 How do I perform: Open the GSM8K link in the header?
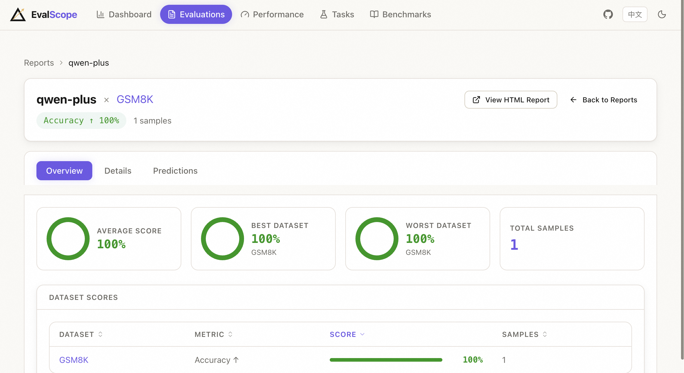(x=135, y=99)
